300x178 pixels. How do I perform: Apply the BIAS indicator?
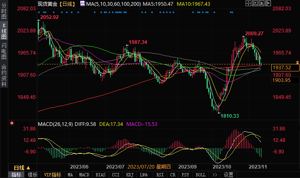click(100, 175)
